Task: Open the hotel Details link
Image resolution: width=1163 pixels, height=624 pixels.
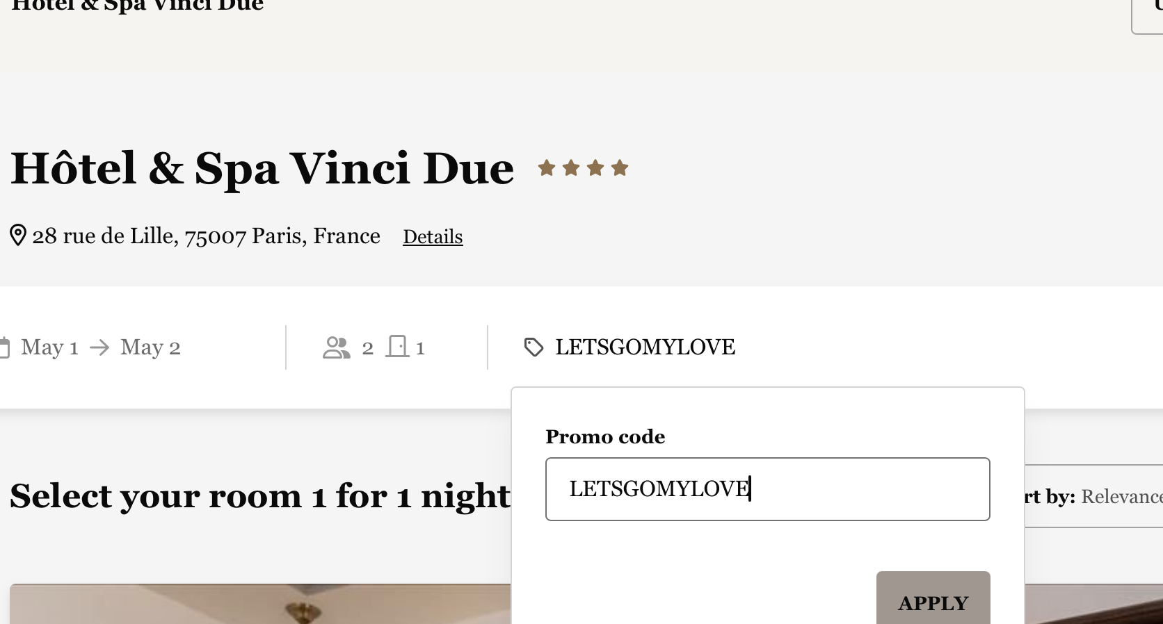Action: pos(433,237)
